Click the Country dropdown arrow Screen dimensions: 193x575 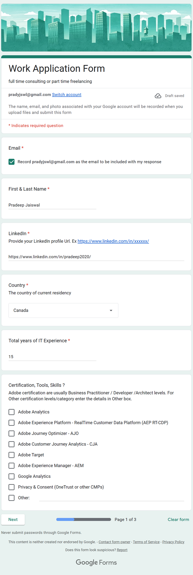[x=111, y=310]
